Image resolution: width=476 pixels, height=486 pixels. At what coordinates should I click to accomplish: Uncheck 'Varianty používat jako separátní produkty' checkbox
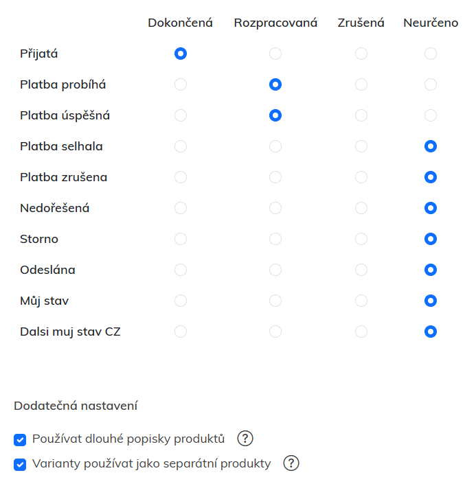(x=20, y=464)
